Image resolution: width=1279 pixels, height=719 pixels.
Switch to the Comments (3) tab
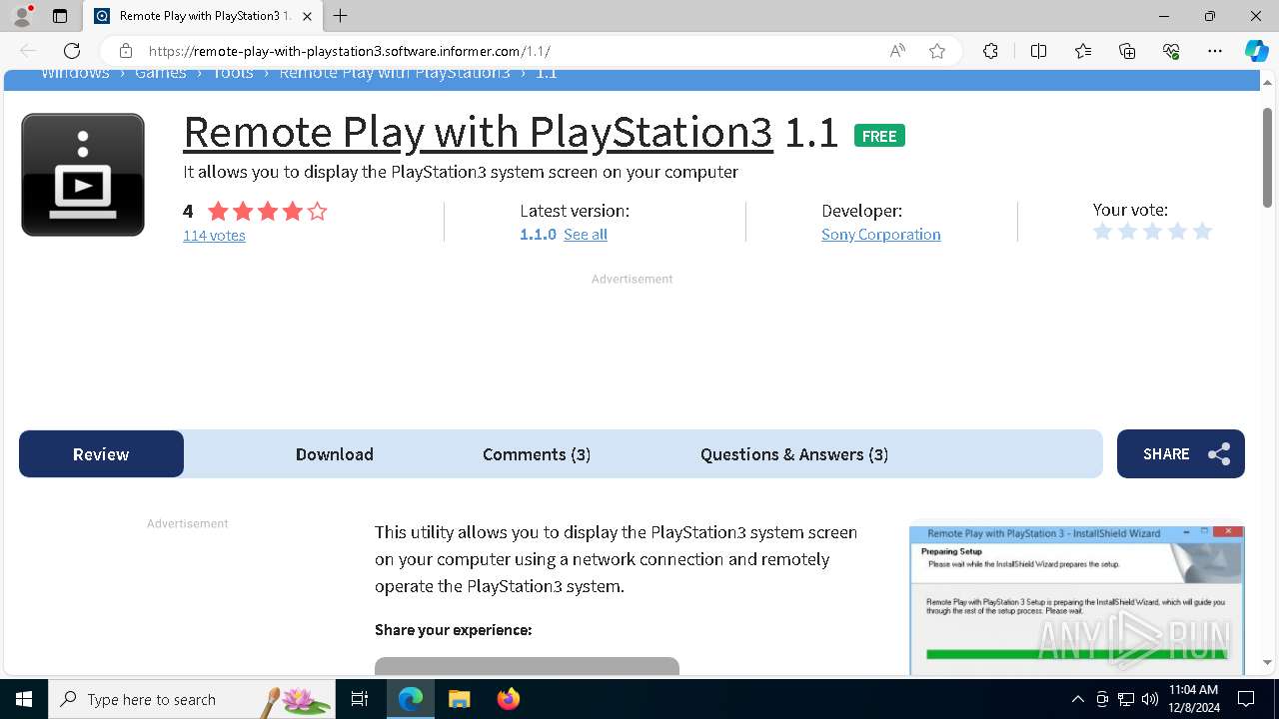[537, 454]
